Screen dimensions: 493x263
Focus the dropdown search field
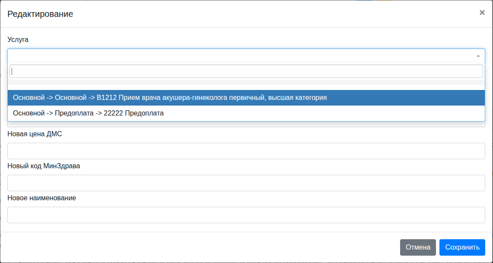(246, 71)
